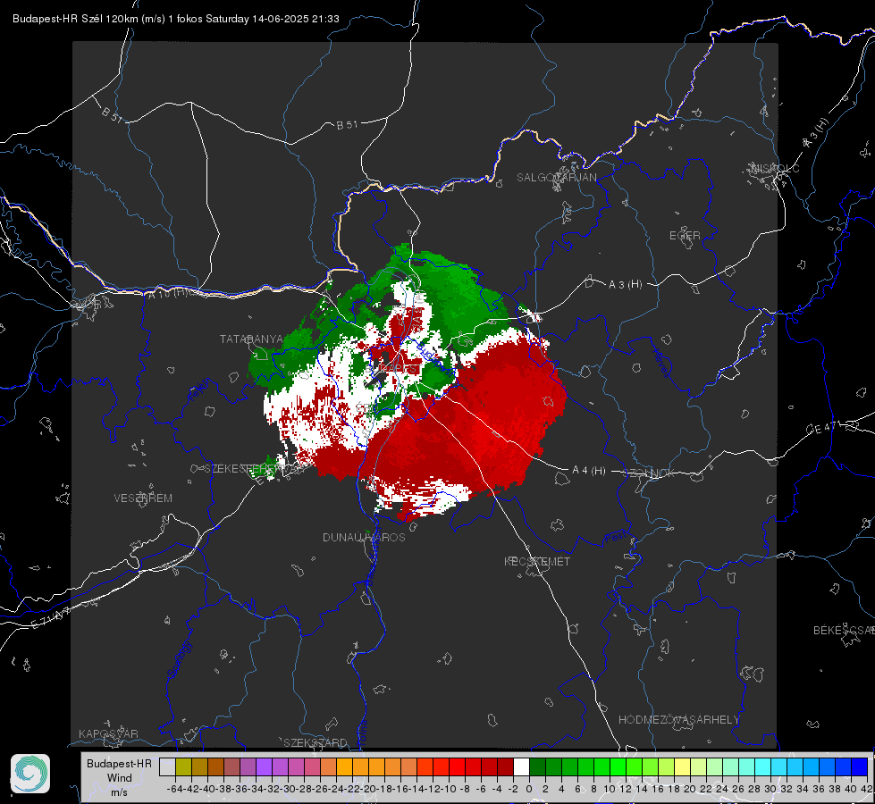Click the HÓDMEZŐVÁSÁRHELY city label
875x804 pixels.
pos(678,719)
